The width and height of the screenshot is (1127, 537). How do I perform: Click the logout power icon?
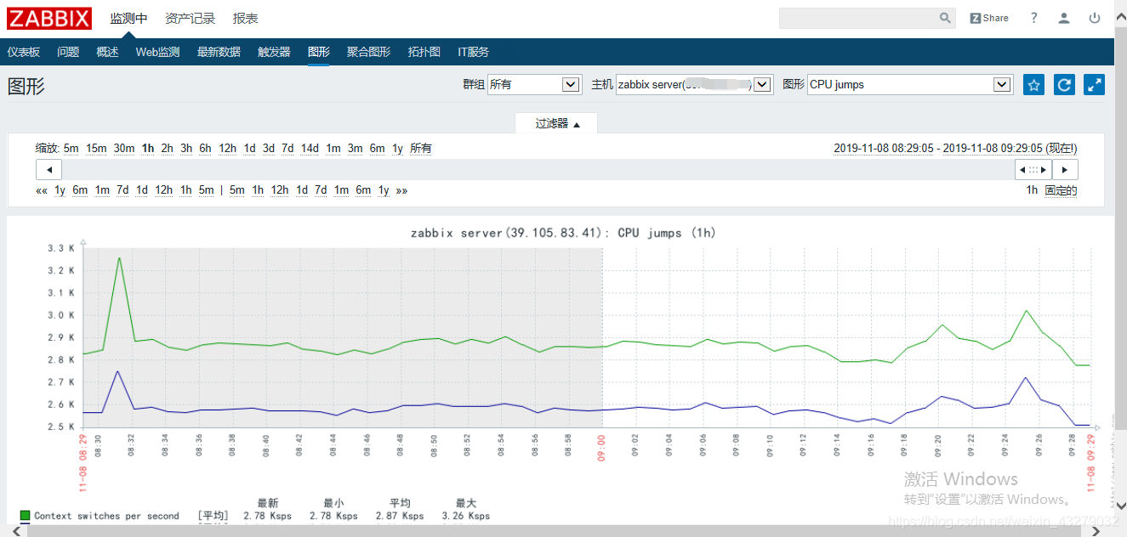click(x=1096, y=18)
